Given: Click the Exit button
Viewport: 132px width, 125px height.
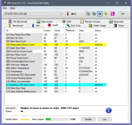Looking at the screenshot, I should point(123,14).
